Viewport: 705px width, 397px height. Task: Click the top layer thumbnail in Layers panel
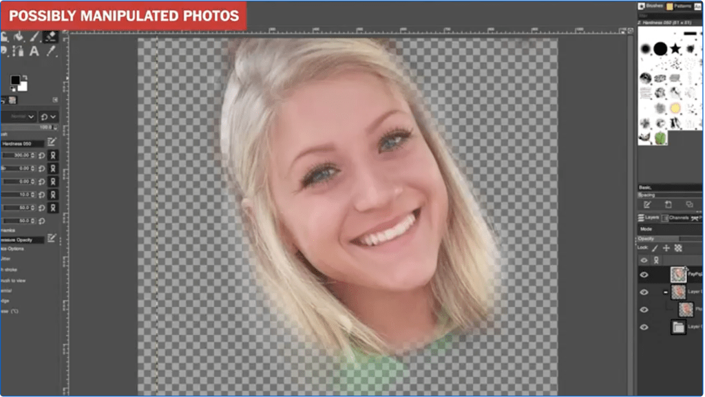click(x=678, y=275)
